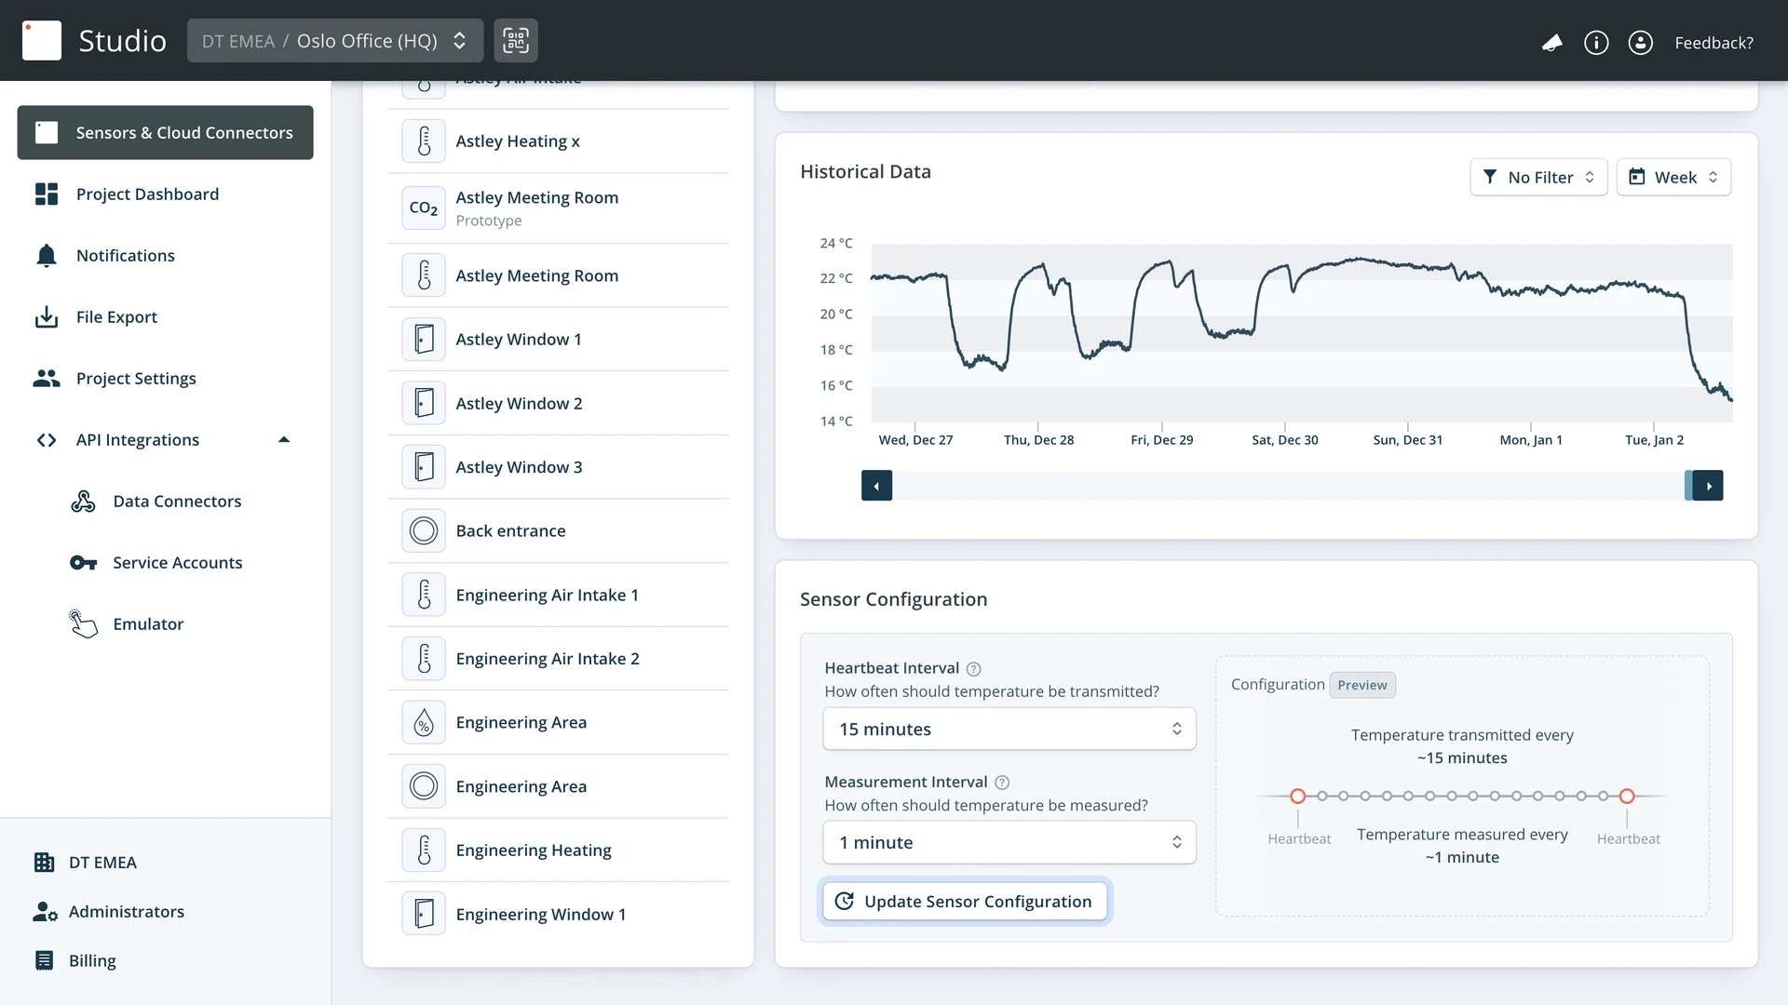Click the Heartbeat Interval help icon
The height and width of the screenshot is (1005, 1788).
coord(973,669)
